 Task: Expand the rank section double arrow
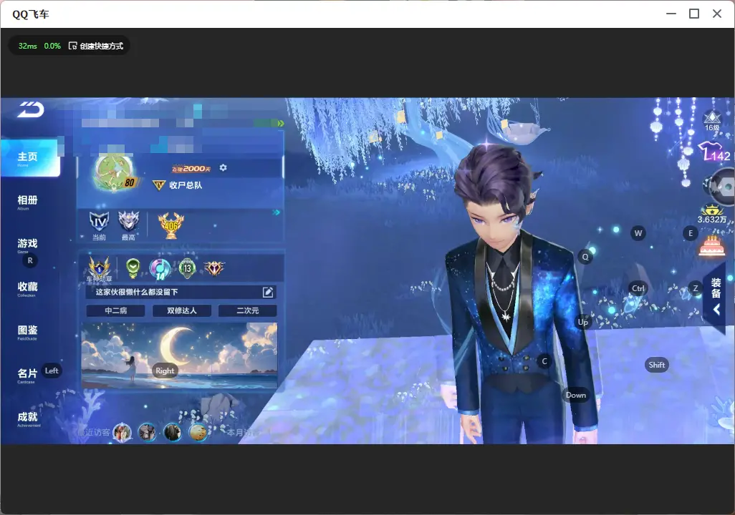click(x=277, y=212)
